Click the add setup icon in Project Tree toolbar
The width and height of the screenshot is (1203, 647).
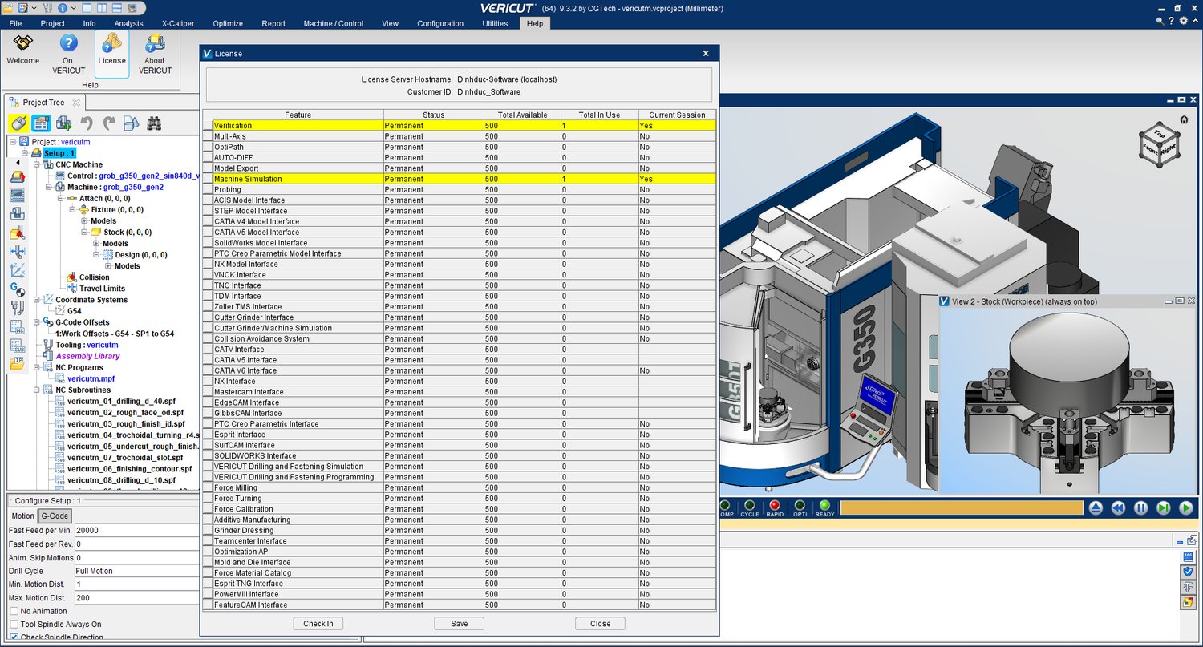point(64,123)
